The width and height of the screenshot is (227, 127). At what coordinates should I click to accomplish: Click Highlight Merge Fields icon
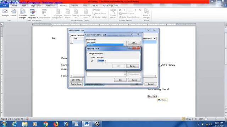point(58,14)
